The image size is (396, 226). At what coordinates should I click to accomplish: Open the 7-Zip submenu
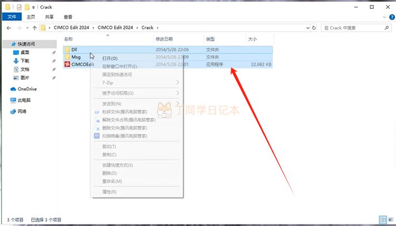(136, 82)
